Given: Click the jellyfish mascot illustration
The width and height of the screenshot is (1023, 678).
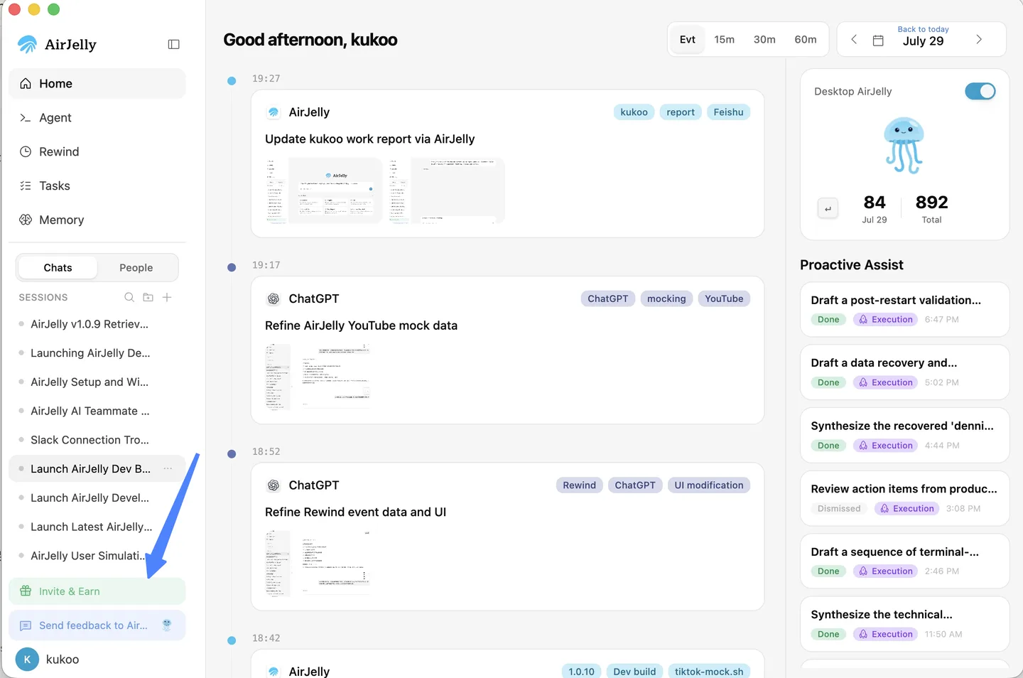Looking at the screenshot, I should click(x=904, y=145).
